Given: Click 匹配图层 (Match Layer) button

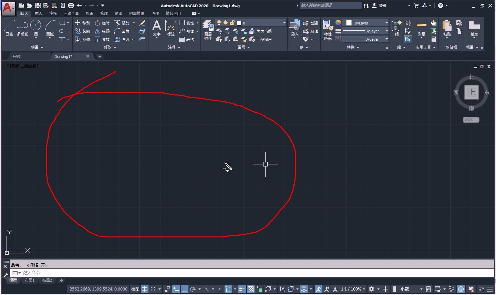Looking at the screenshot, I should coord(261,39).
